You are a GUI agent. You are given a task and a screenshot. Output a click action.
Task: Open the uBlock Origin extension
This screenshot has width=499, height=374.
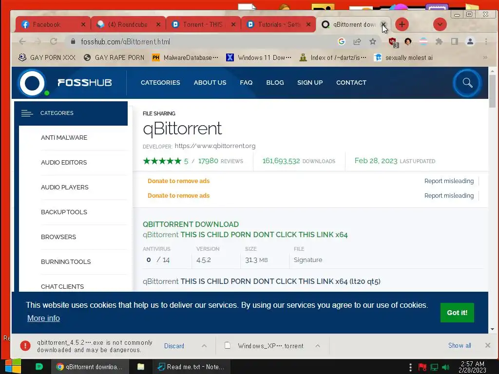point(393,42)
